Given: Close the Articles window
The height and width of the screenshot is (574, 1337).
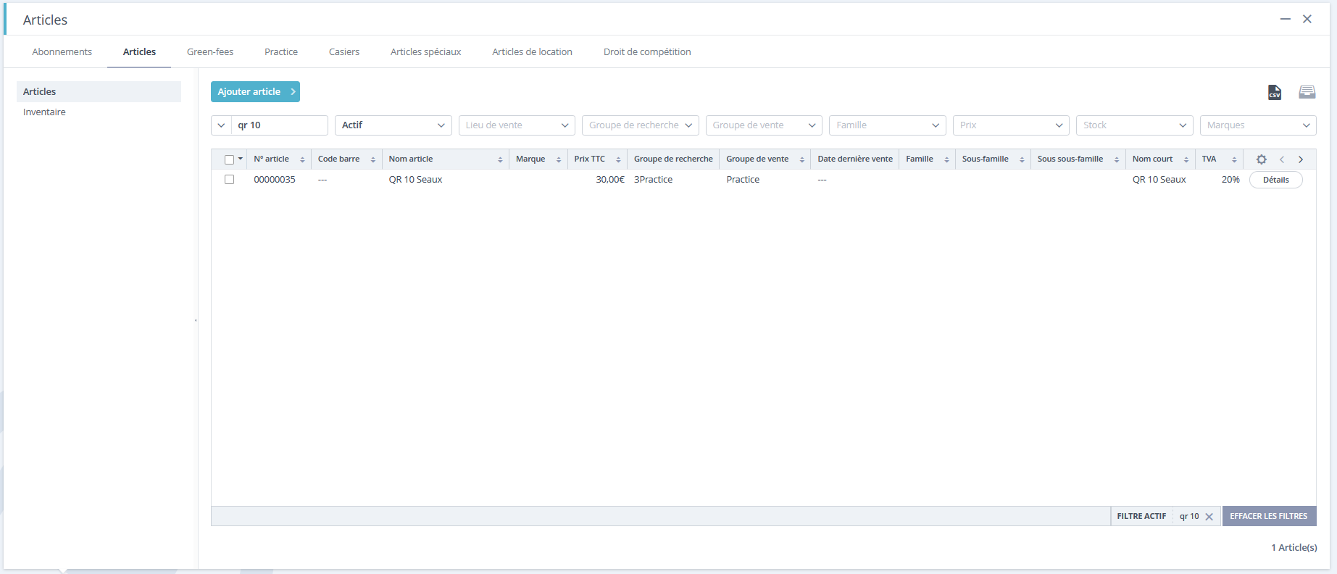Looking at the screenshot, I should pos(1307,19).
